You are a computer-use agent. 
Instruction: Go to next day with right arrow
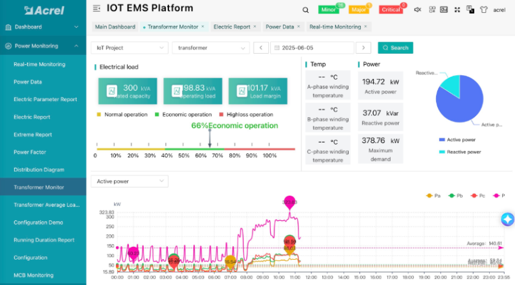coord(363,48)
